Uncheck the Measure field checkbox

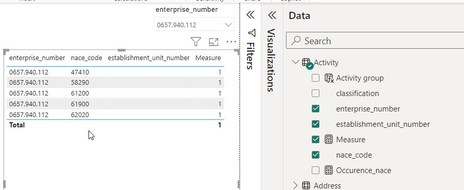click(x=316, y=140)
